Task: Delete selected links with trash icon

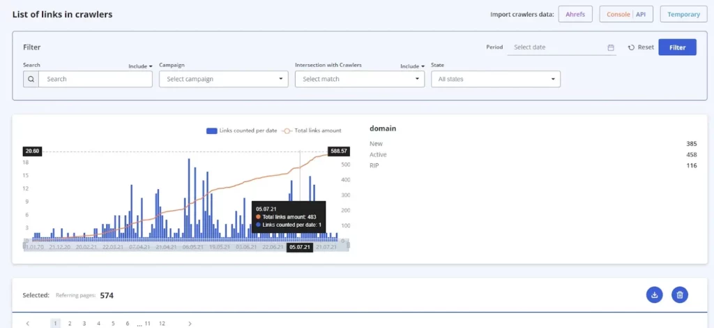Action: [680, 295]
